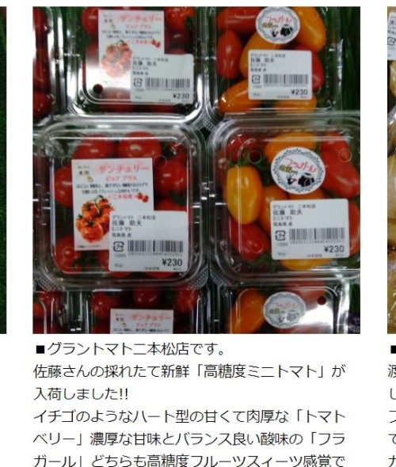Click the partially visible photo at right edge
Screen dimensions: 396x467
tap(392, 170)
